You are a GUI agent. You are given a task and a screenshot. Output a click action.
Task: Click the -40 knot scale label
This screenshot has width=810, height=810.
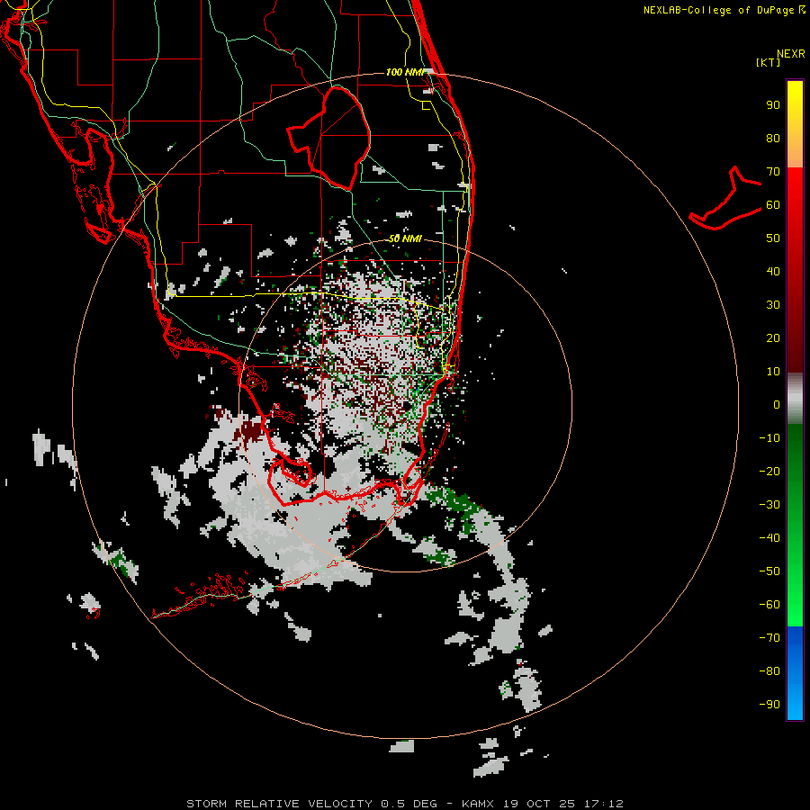click(769, 538)
